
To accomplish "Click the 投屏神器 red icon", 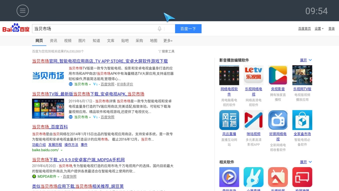I will 302,177.
